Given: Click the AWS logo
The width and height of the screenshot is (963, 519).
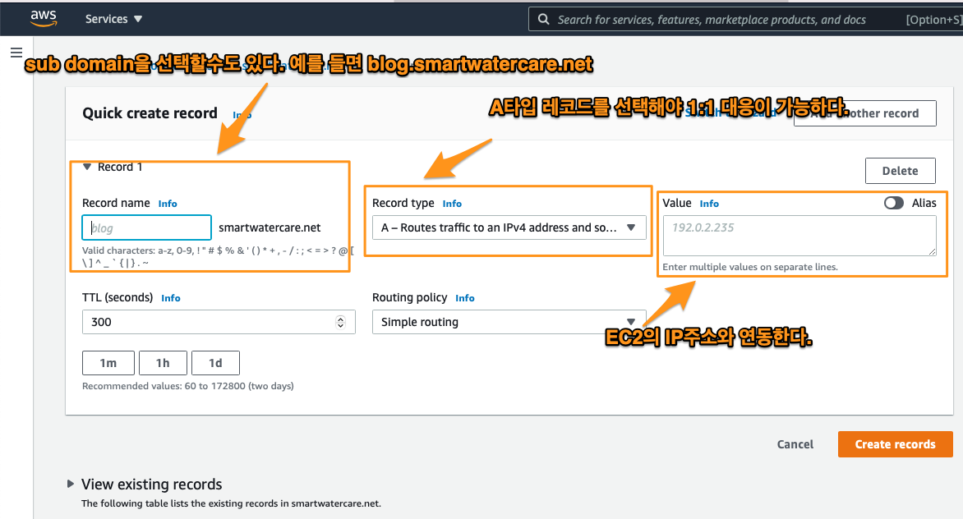Looking at the screenshot, I should pyautogui.click(x=43, y=18).
